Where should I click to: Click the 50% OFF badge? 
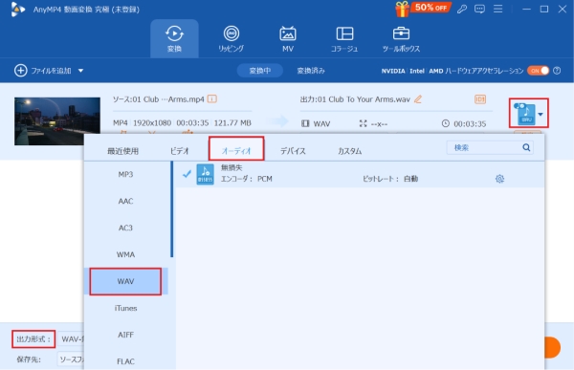(x=430, y=8)
